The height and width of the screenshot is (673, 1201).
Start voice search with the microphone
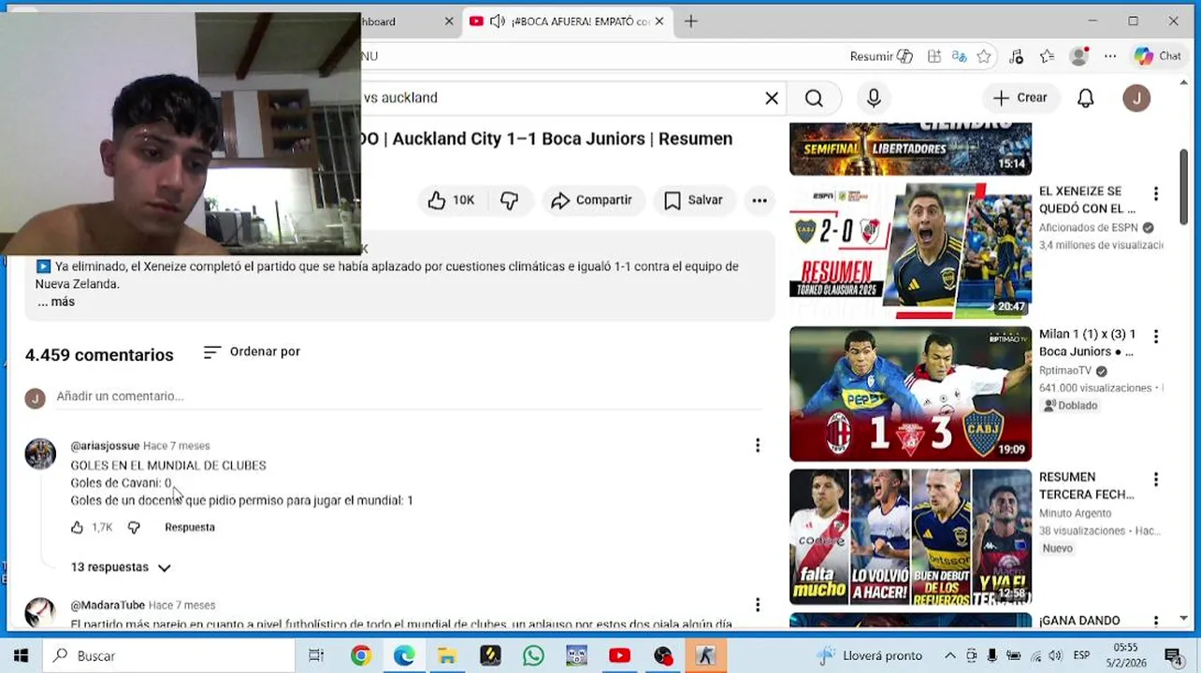pos(874,98)
